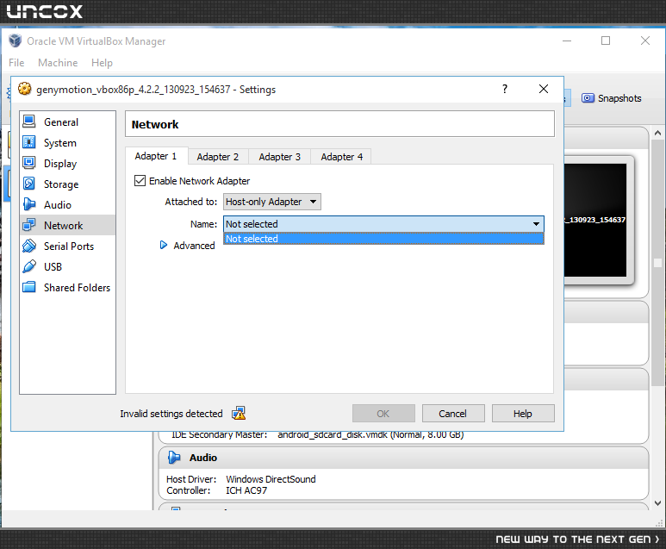This screenshot has height=549, width=666.
Task: Switch to Adapter 2 tab
Action: (x=217, y=157)
